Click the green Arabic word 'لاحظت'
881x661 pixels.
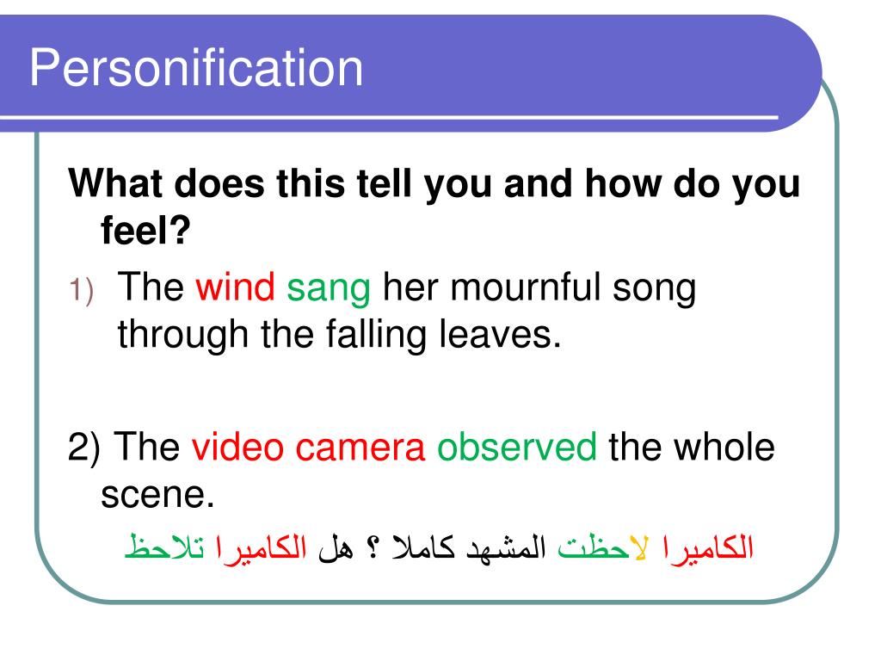(603, 548)
